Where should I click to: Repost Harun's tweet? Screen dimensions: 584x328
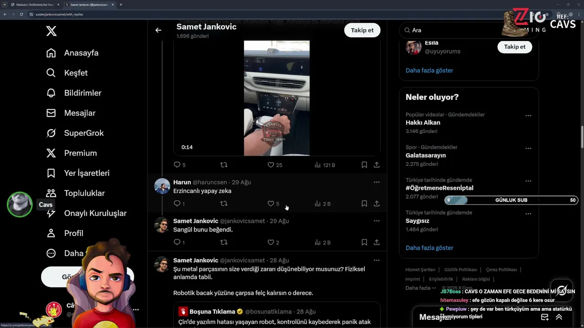click(224, 204)
